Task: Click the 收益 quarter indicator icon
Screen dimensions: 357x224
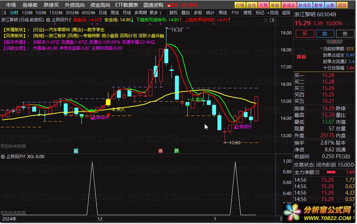Action: point(307,157)
